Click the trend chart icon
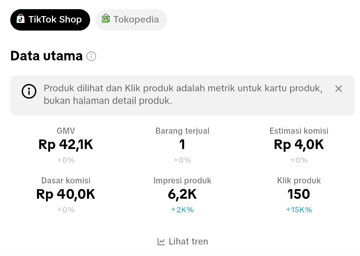The width and height of the screenshot is (360, 256). (161, 241)
